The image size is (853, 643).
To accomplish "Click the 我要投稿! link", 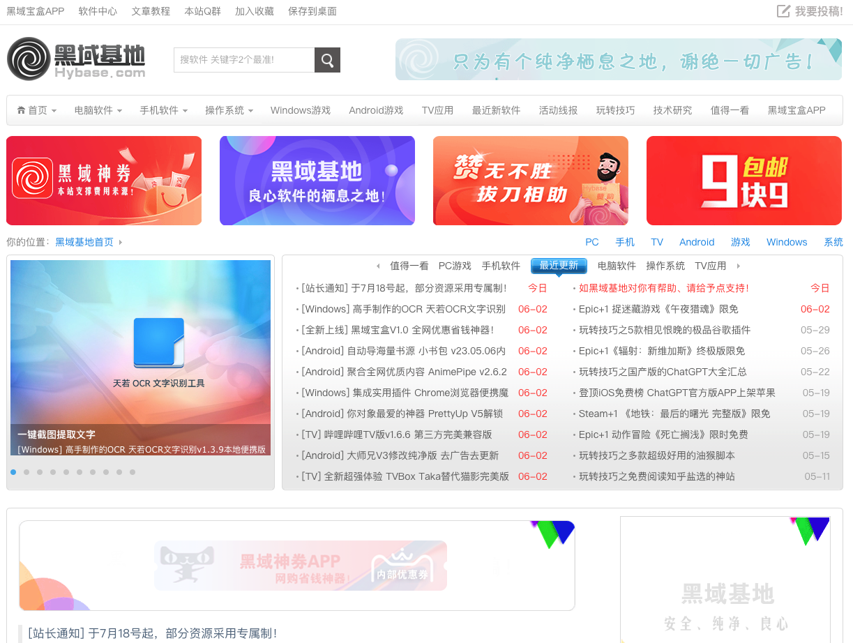I will pyautogui.click(x=819, y=11).
